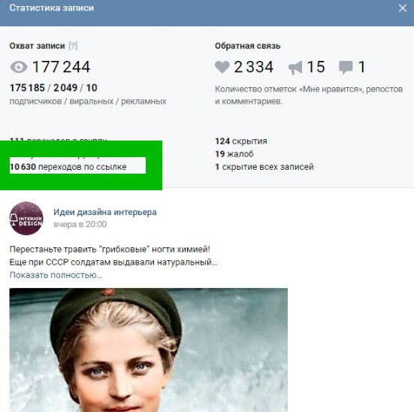Click the eye reach icon
The height and width of the screenshot is (412, 414).
click(x=19, y=67)
